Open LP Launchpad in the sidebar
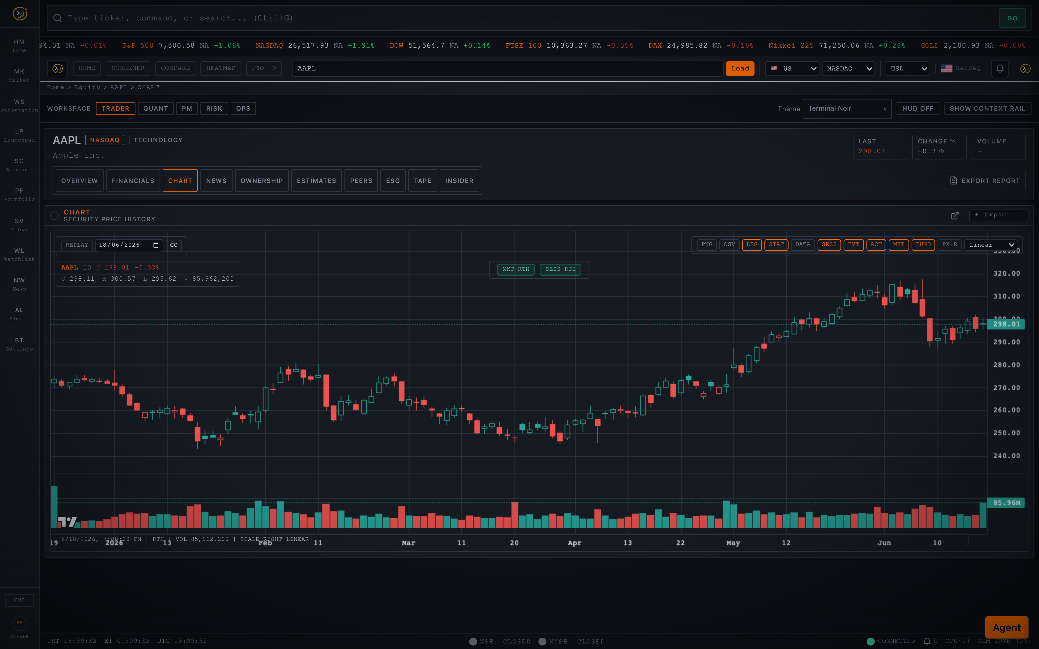Viewport: 1039px width, 649px height. tap(19, 135)
